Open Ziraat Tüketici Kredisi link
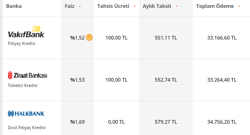This screenshot has width=250, height=135. click(x=23, y=86)
